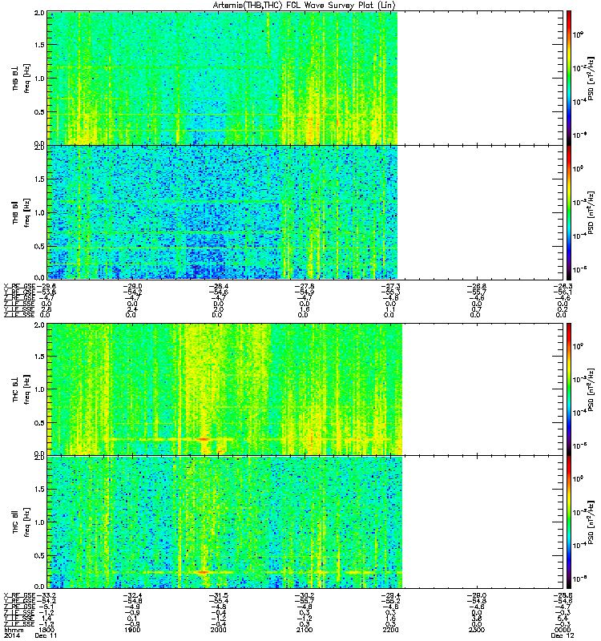601x641 pixels.
Task: Click the THC X_RE_GSE value -30.2
Action: pyautogui.click(x=305, y=595)
